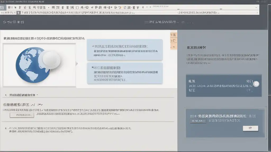
Task: Click the orange-tinted icon in the top toolbar
Action: pos(121,8)
